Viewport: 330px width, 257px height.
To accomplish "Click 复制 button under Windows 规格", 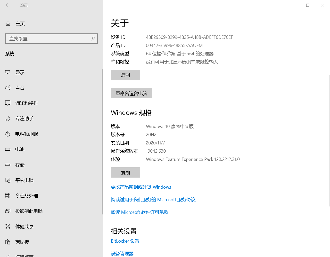I will tap(125, 172).
